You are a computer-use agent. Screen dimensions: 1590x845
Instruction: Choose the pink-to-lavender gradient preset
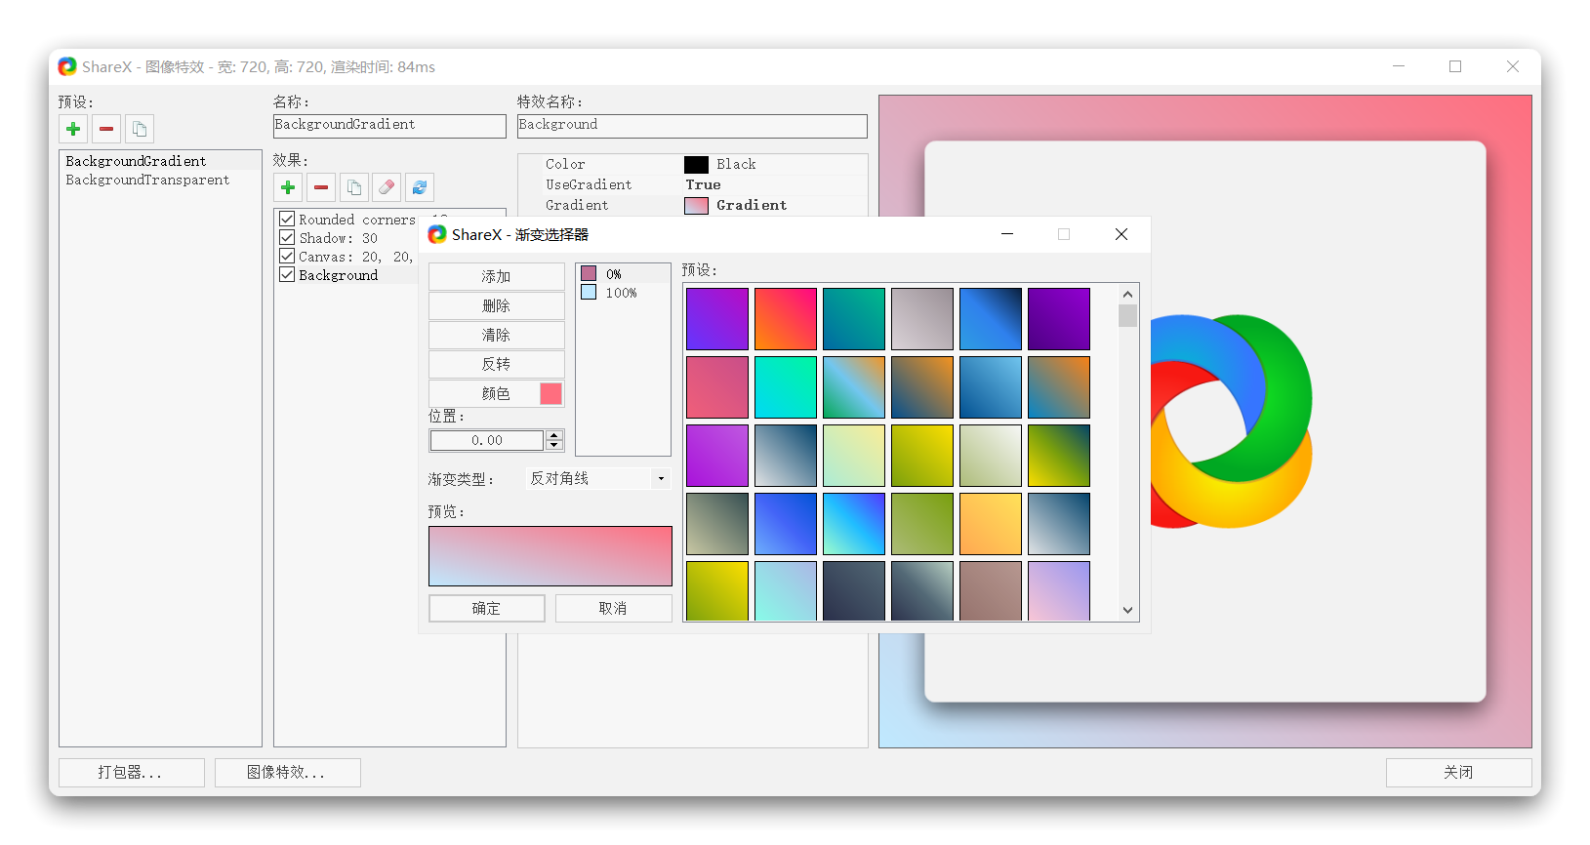coord(1059,590)
